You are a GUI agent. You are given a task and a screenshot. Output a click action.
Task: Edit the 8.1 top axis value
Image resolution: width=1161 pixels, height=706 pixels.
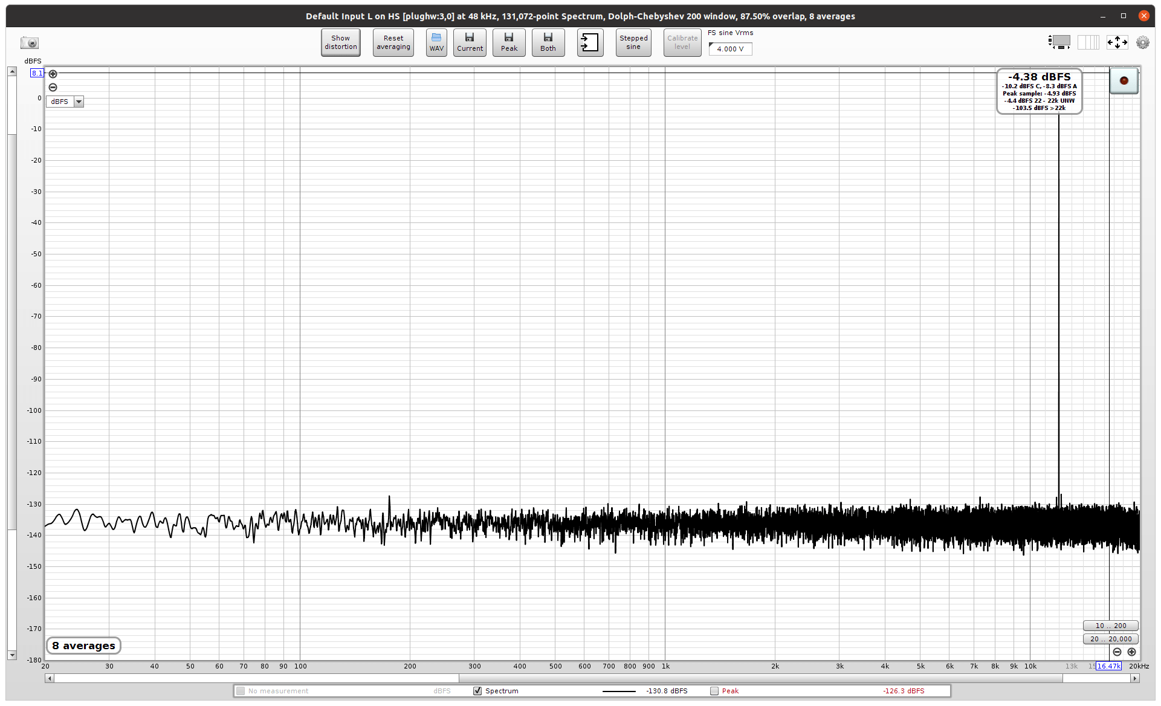(37, 73)
